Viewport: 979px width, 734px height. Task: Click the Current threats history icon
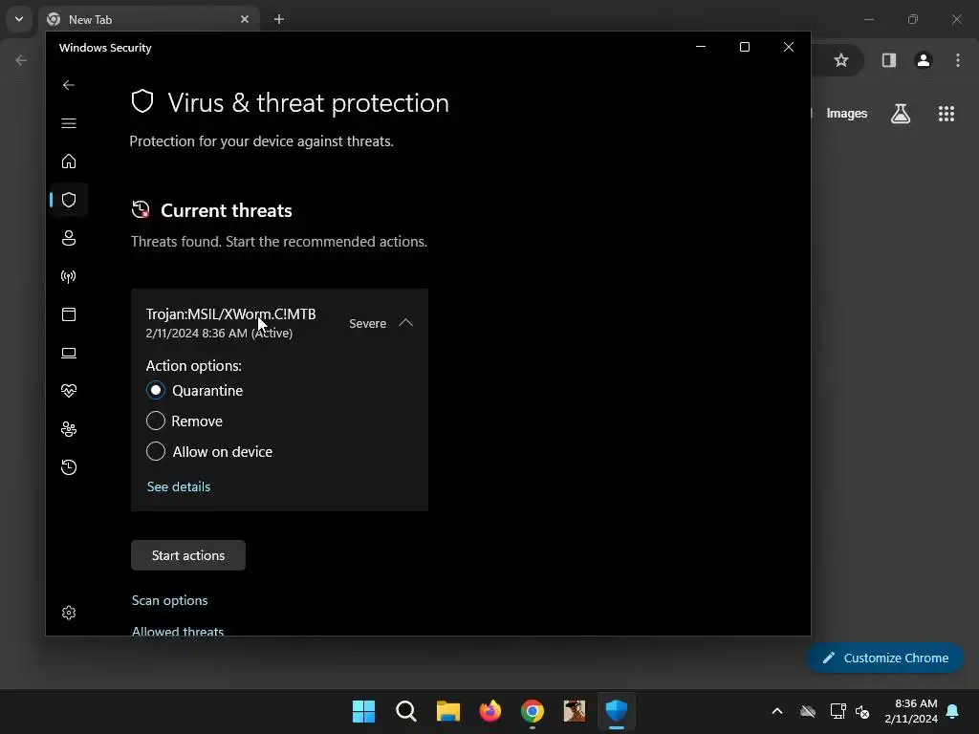[x=141, y=209]
